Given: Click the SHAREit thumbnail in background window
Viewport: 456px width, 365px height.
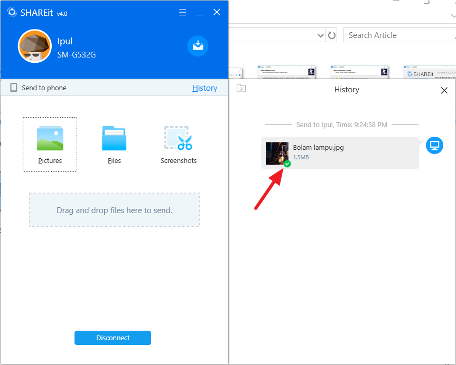Looking at the screenshot, I should [430, 72].
